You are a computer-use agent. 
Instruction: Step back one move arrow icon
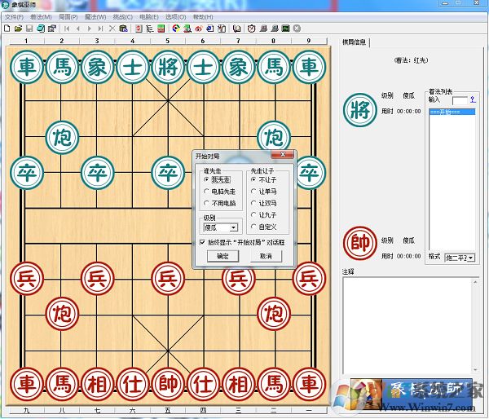point(78,29)
